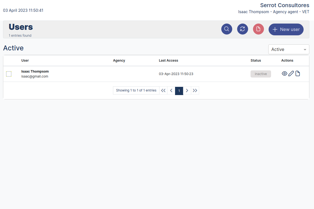
Task: Jump to the last page of results
Action: [x=195, y=90]
